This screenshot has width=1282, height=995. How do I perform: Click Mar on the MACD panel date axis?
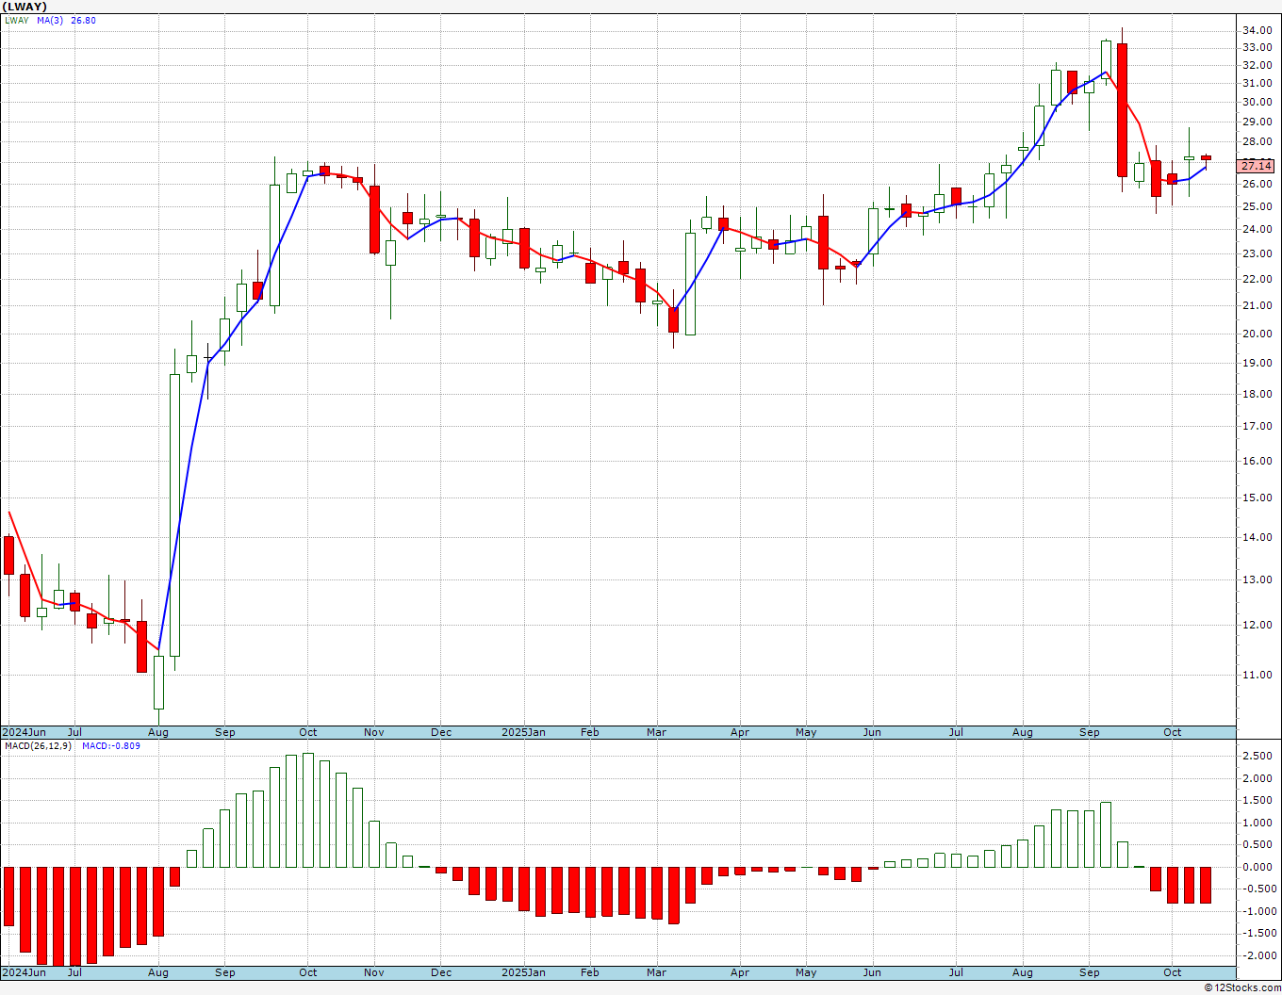(x=656, y=972)
